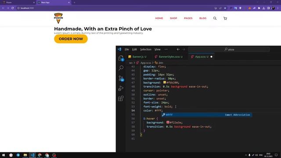Switch to the Banner.js editor tab
This screenshot has height=158, width=281.
137,57
